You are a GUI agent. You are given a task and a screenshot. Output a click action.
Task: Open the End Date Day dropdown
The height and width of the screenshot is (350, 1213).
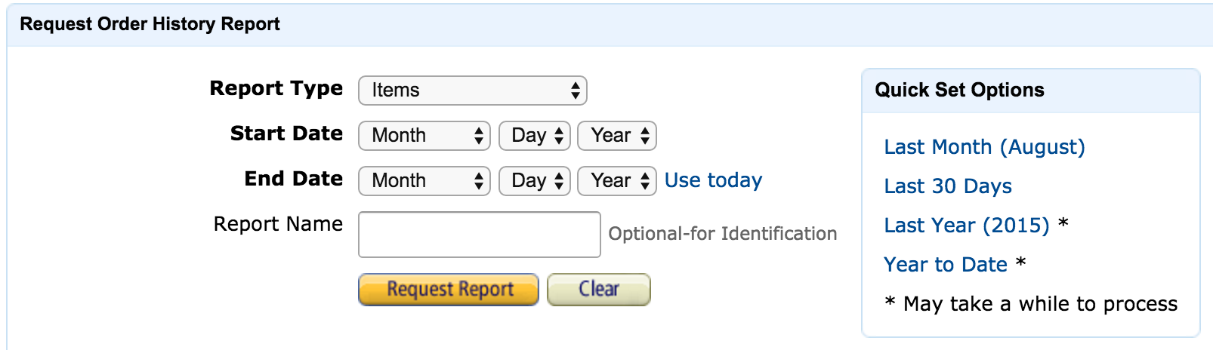coord(534,181)
